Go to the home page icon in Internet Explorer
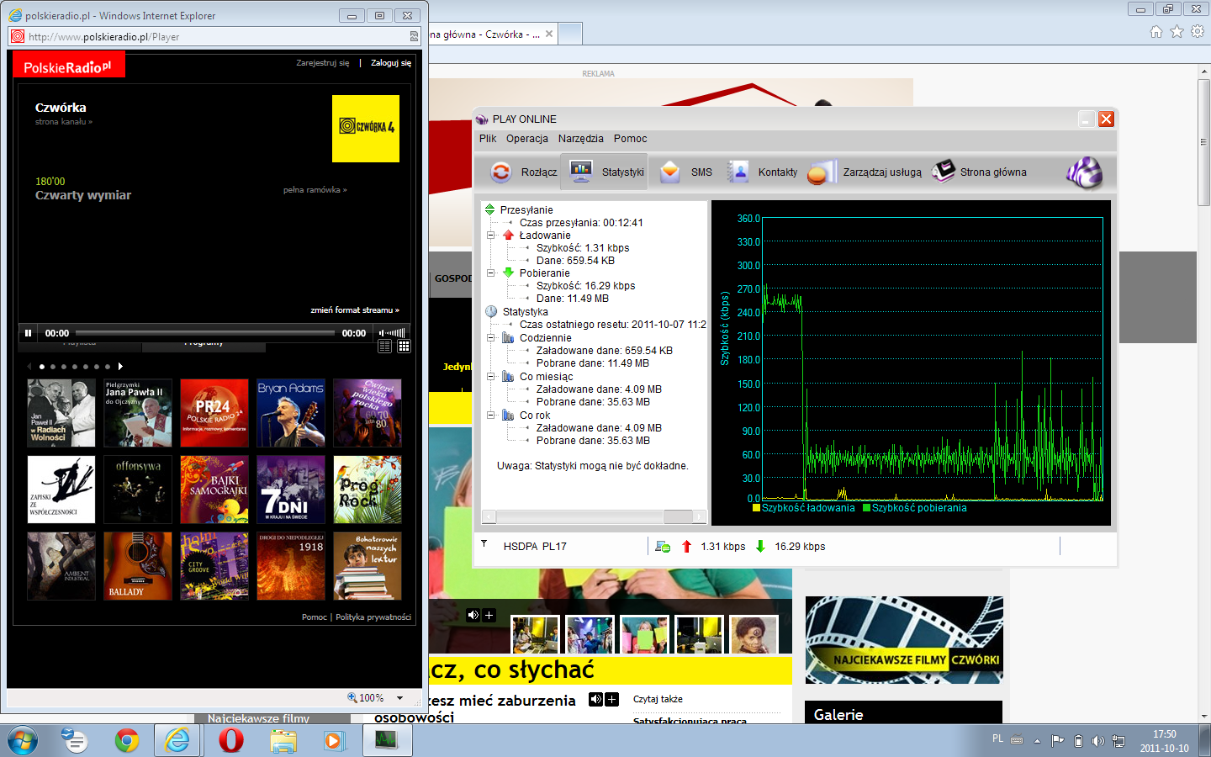This screenshot has width=1211, height=757. click(1156, 32)
